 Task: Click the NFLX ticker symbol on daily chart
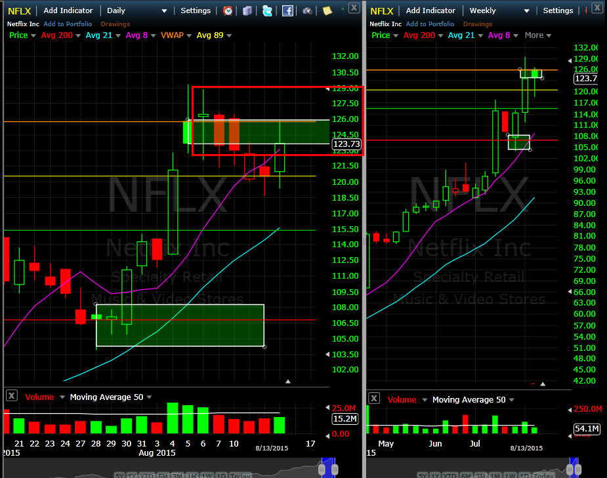tap(18, 10)
